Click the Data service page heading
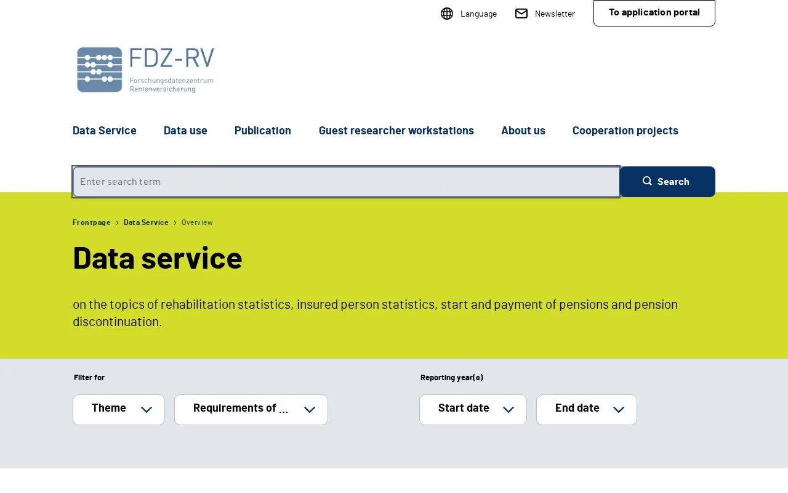 [158, 258]
